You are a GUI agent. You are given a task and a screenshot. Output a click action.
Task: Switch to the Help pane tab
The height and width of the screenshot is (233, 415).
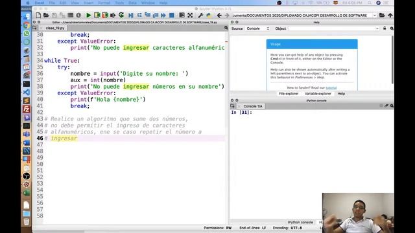click(x=341, y=93)
